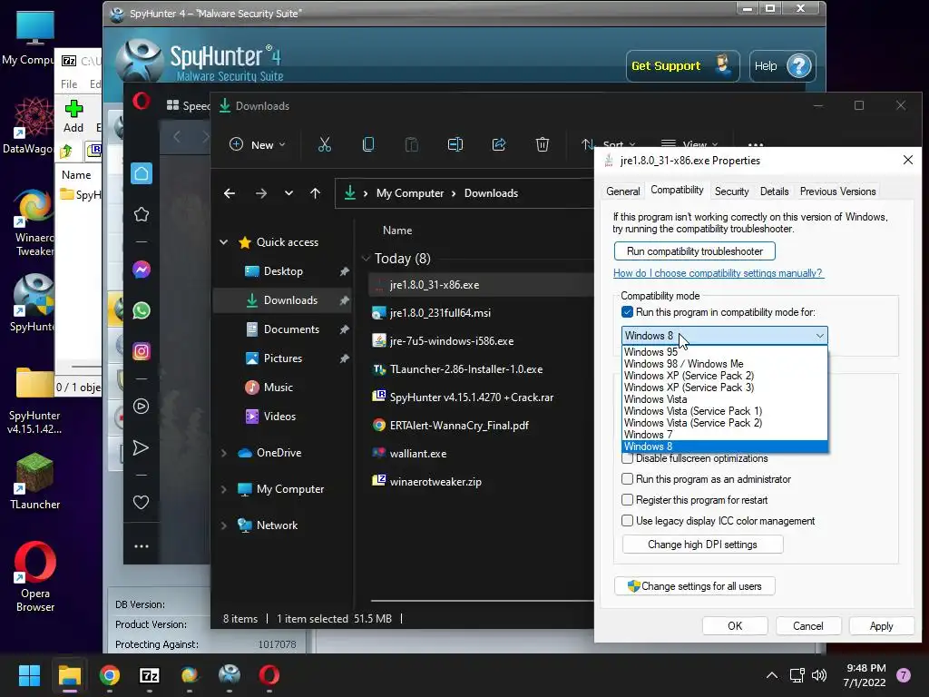Click the Compatibility tab
Viewport: 929px width, 697px height.
677,190
